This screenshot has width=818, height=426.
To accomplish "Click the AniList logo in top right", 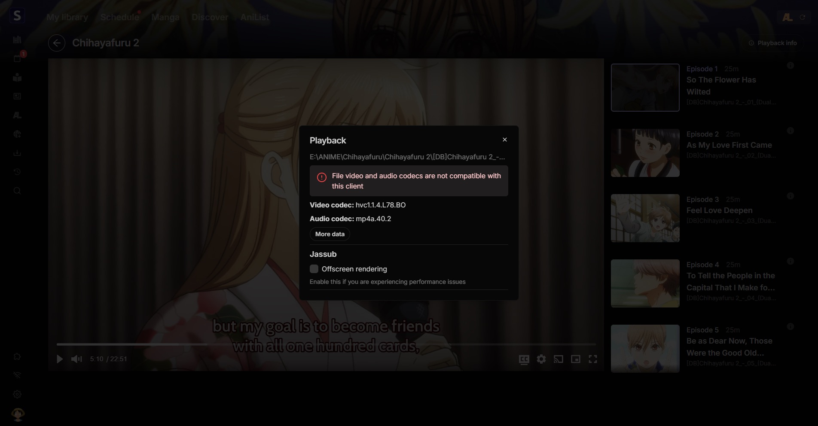I will click(x=787, y=17).
